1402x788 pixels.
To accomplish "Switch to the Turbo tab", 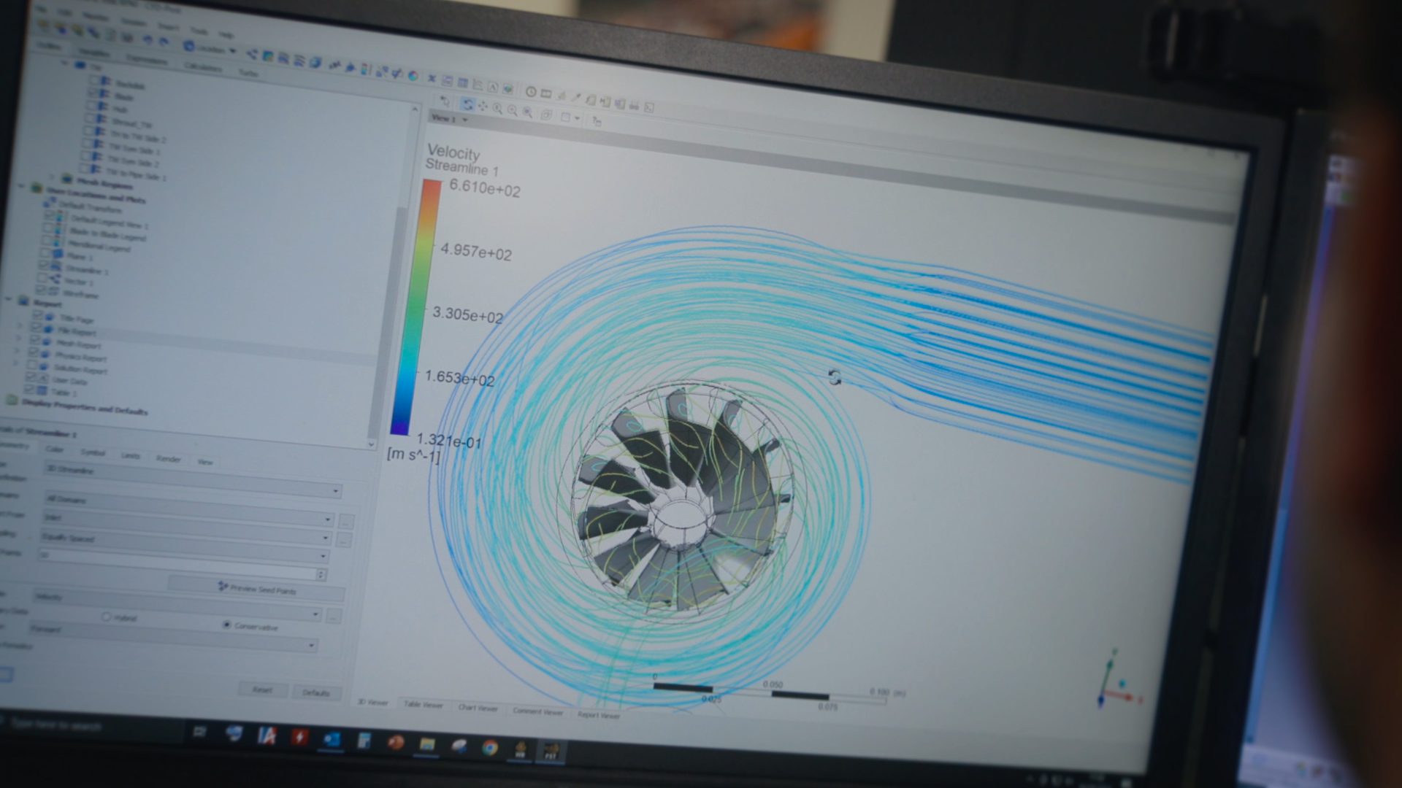I will tap(248, 73).
